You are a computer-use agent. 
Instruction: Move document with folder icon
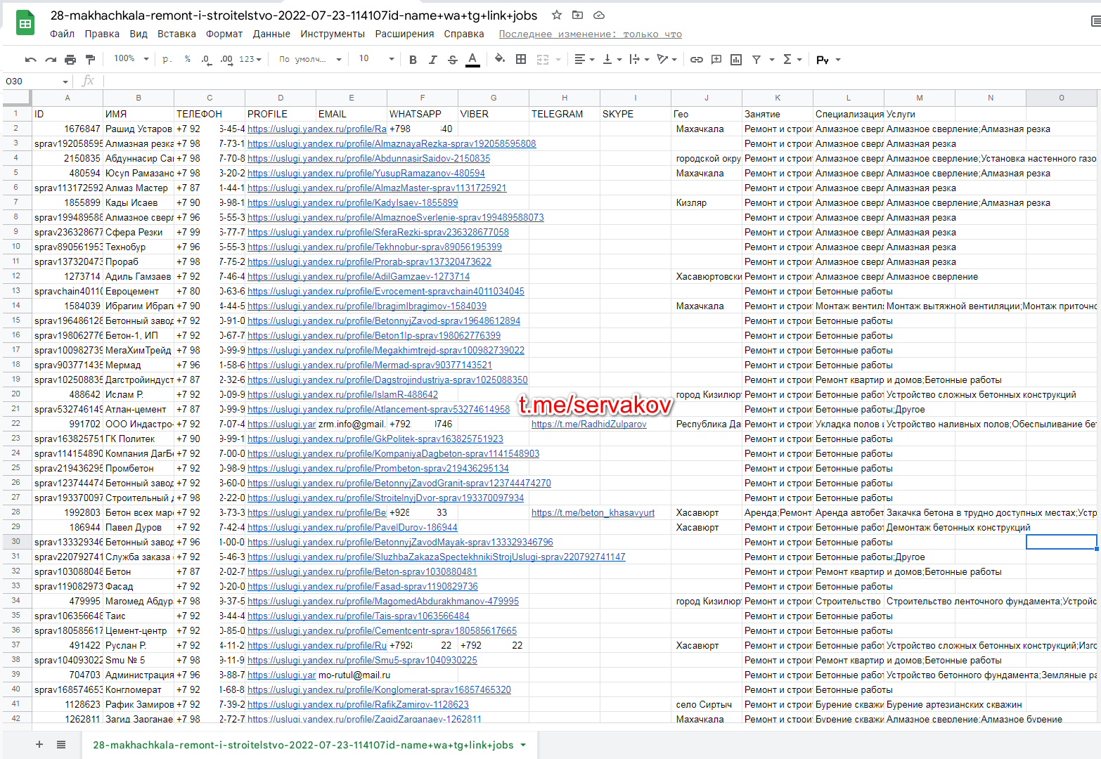click(x=577, y=15)
